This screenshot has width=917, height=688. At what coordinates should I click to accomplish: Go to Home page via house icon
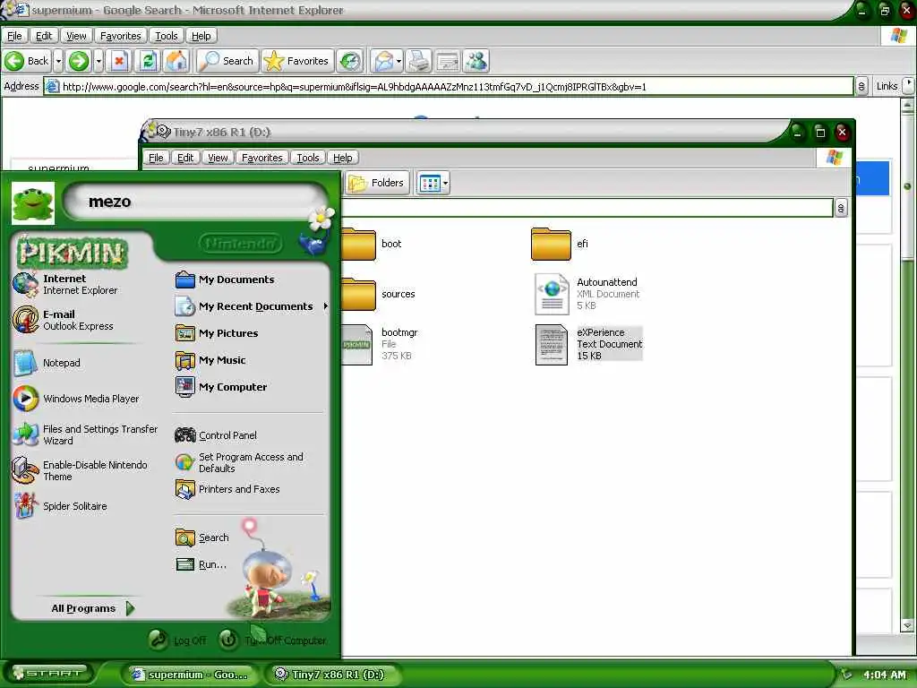(x=176, y=61)
